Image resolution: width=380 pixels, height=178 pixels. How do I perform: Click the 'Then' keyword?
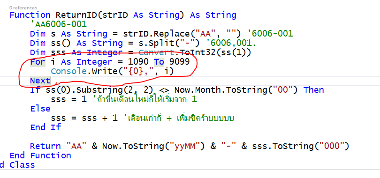pyautogui.click(x=313, y=90)
